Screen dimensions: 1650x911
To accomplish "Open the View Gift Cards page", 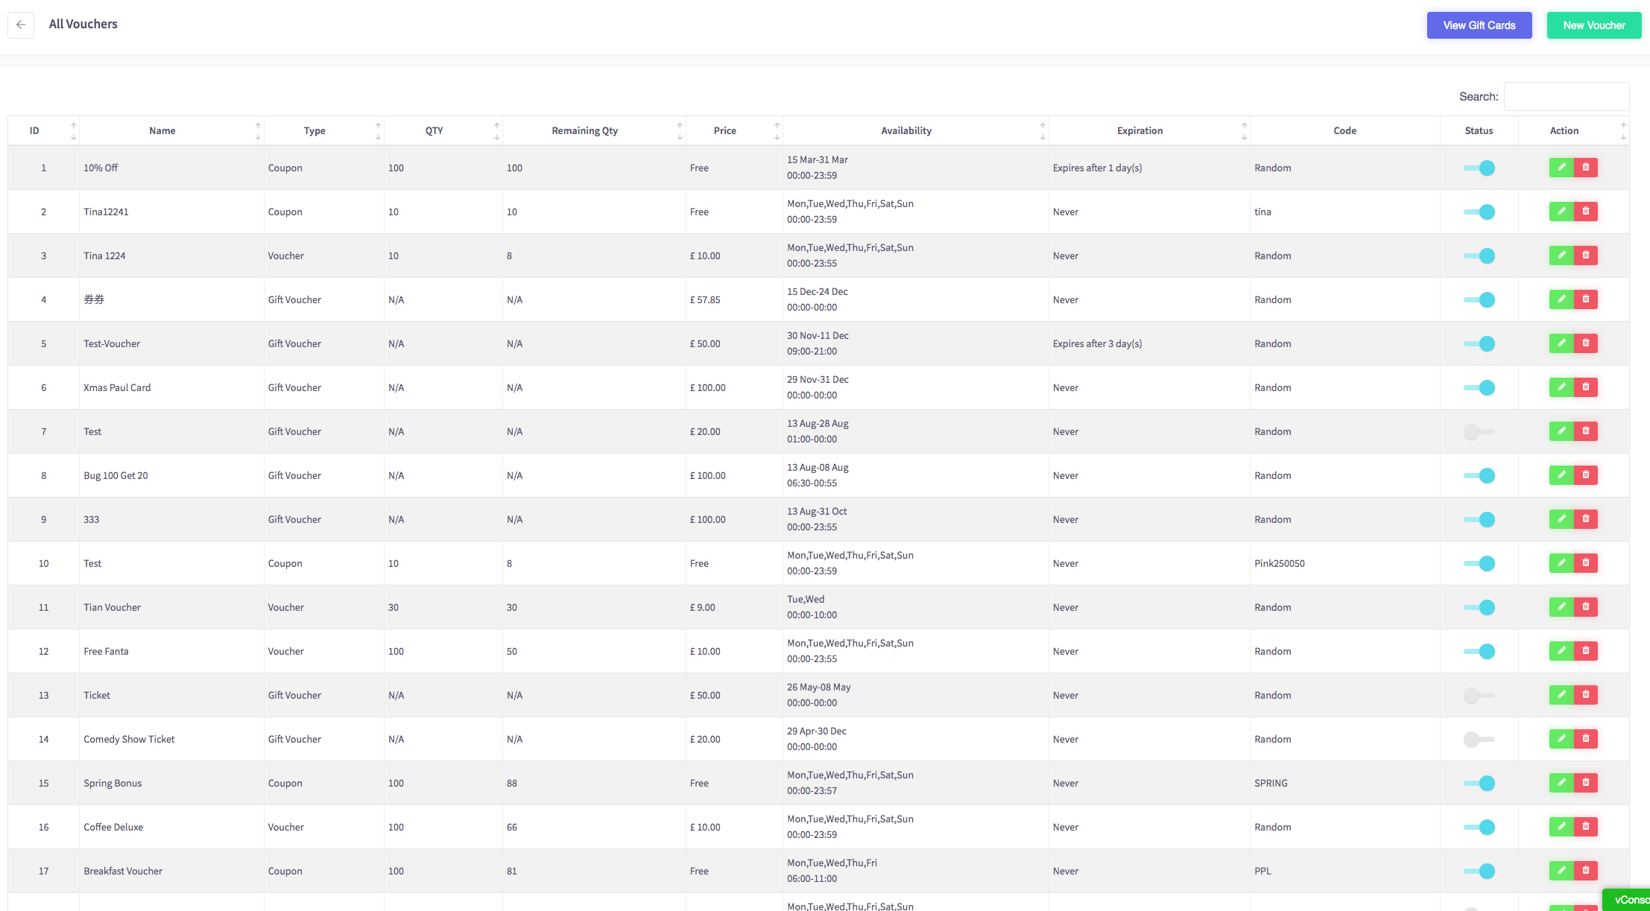I will (x=1479, y=25).
